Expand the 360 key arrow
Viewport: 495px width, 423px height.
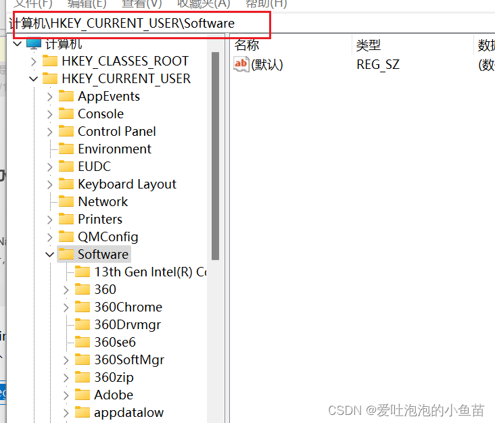(66, 290)
